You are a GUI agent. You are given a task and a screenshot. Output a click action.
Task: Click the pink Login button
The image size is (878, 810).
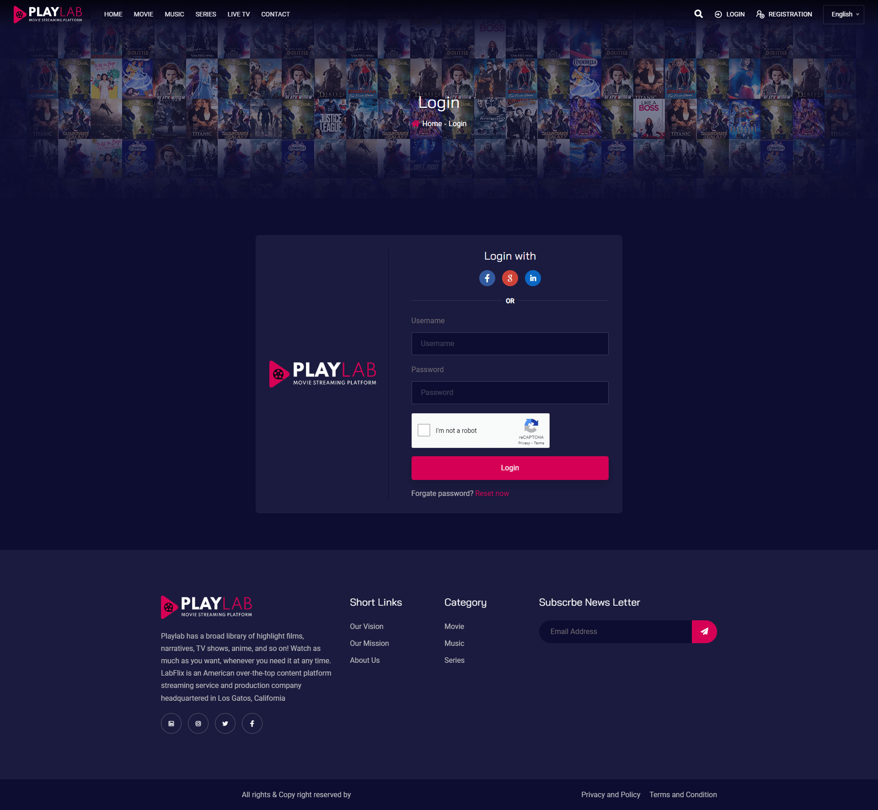pyautogui.click(x=510, y=468)
